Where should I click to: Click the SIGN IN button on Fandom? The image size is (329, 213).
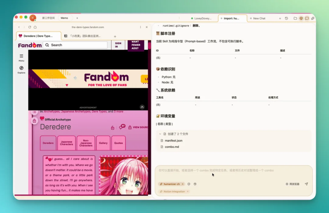(x=118, y=45)
